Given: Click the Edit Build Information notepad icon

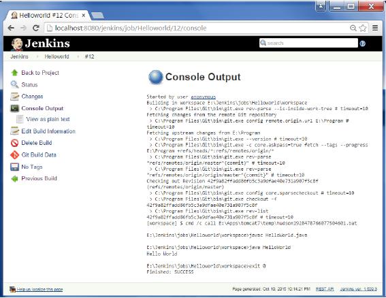Looking at the screenshot, I should [x=14, y=131].
